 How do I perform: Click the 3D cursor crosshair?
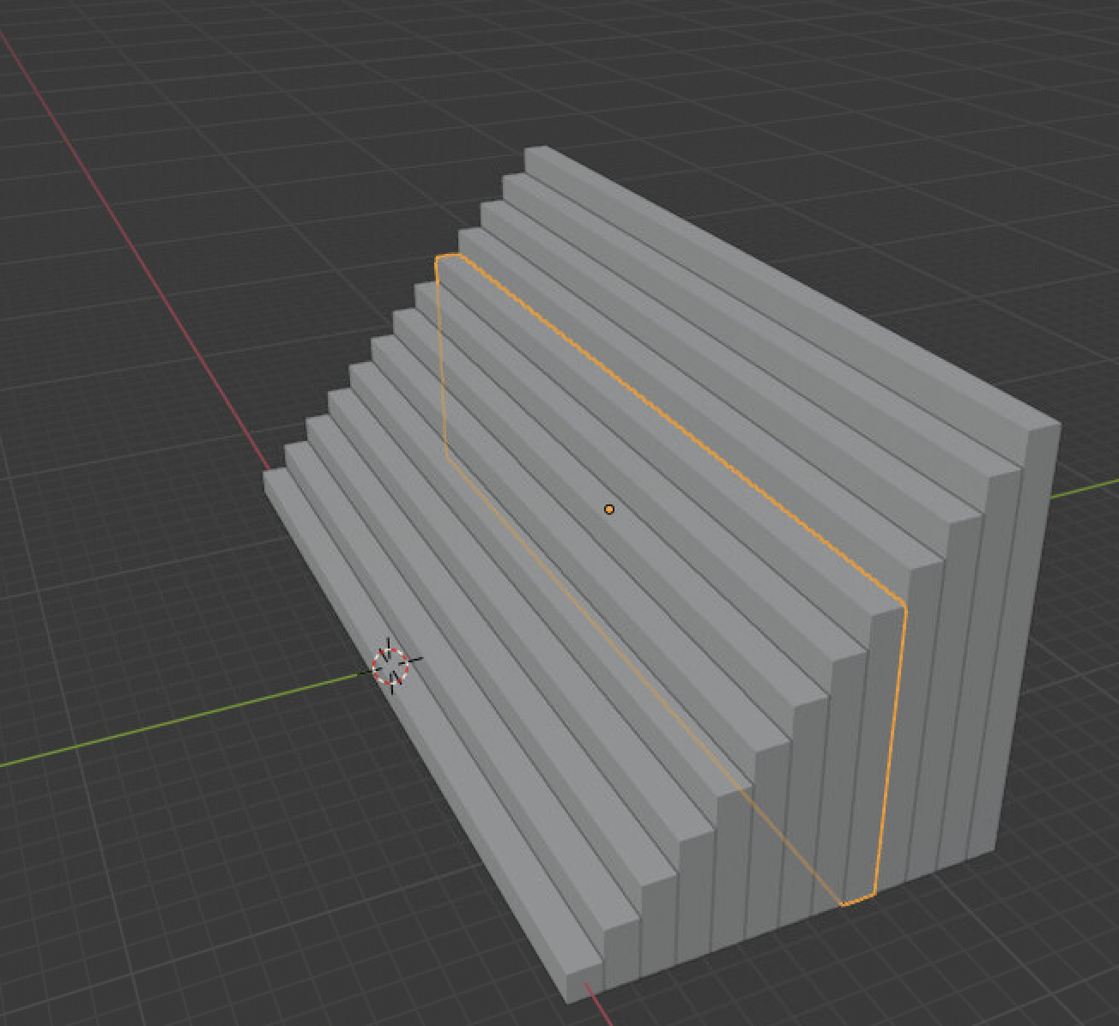click(391, 666)
